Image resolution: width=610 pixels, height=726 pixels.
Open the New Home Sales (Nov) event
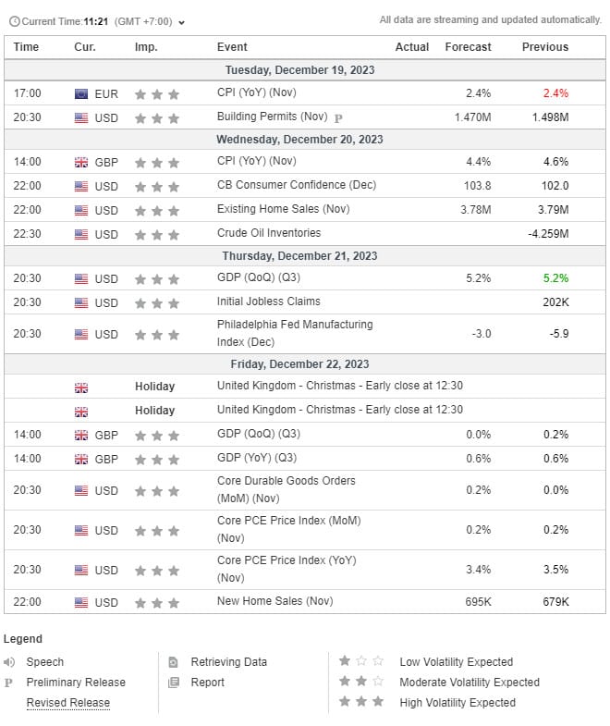[274, 601]
